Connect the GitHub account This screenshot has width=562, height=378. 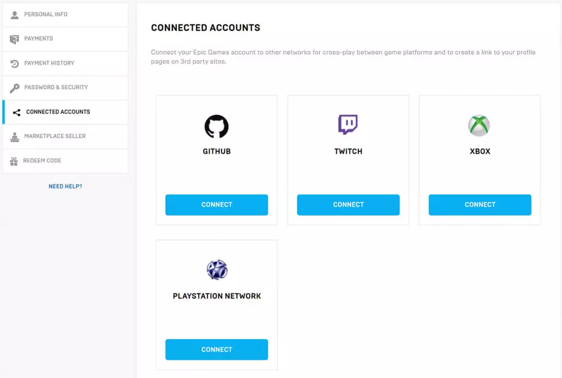(x=216, y=205)
